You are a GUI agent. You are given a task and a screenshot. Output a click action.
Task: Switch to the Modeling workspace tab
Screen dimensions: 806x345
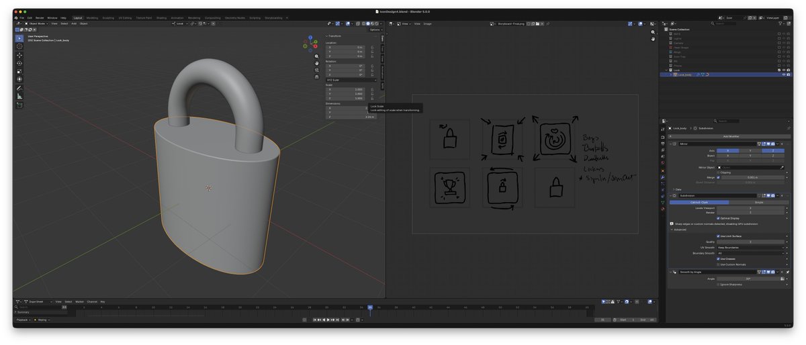[92, 17]
